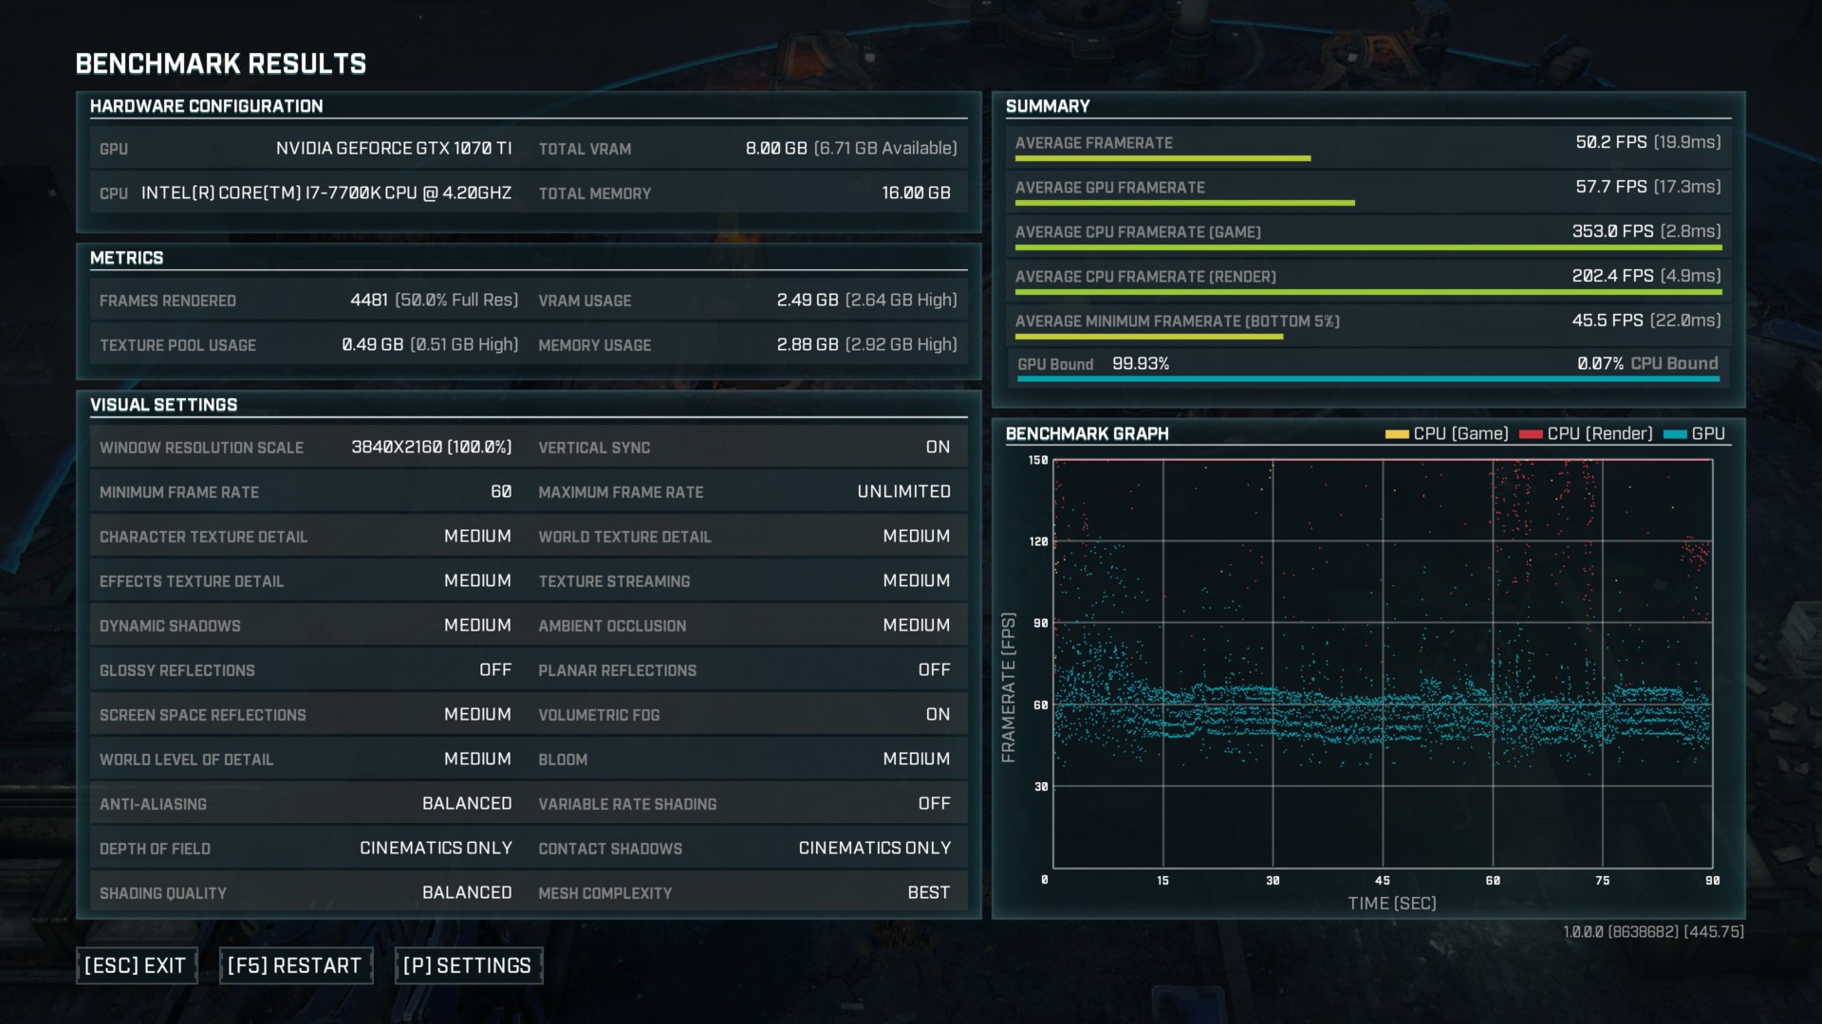Select the Variable Rate Shading OFF value
The height and width of the screenshot is (1024, 1822).
click(x=934, y=804)
